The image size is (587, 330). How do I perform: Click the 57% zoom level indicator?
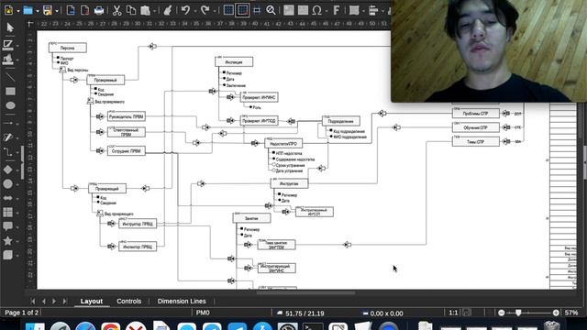[571, 313]
